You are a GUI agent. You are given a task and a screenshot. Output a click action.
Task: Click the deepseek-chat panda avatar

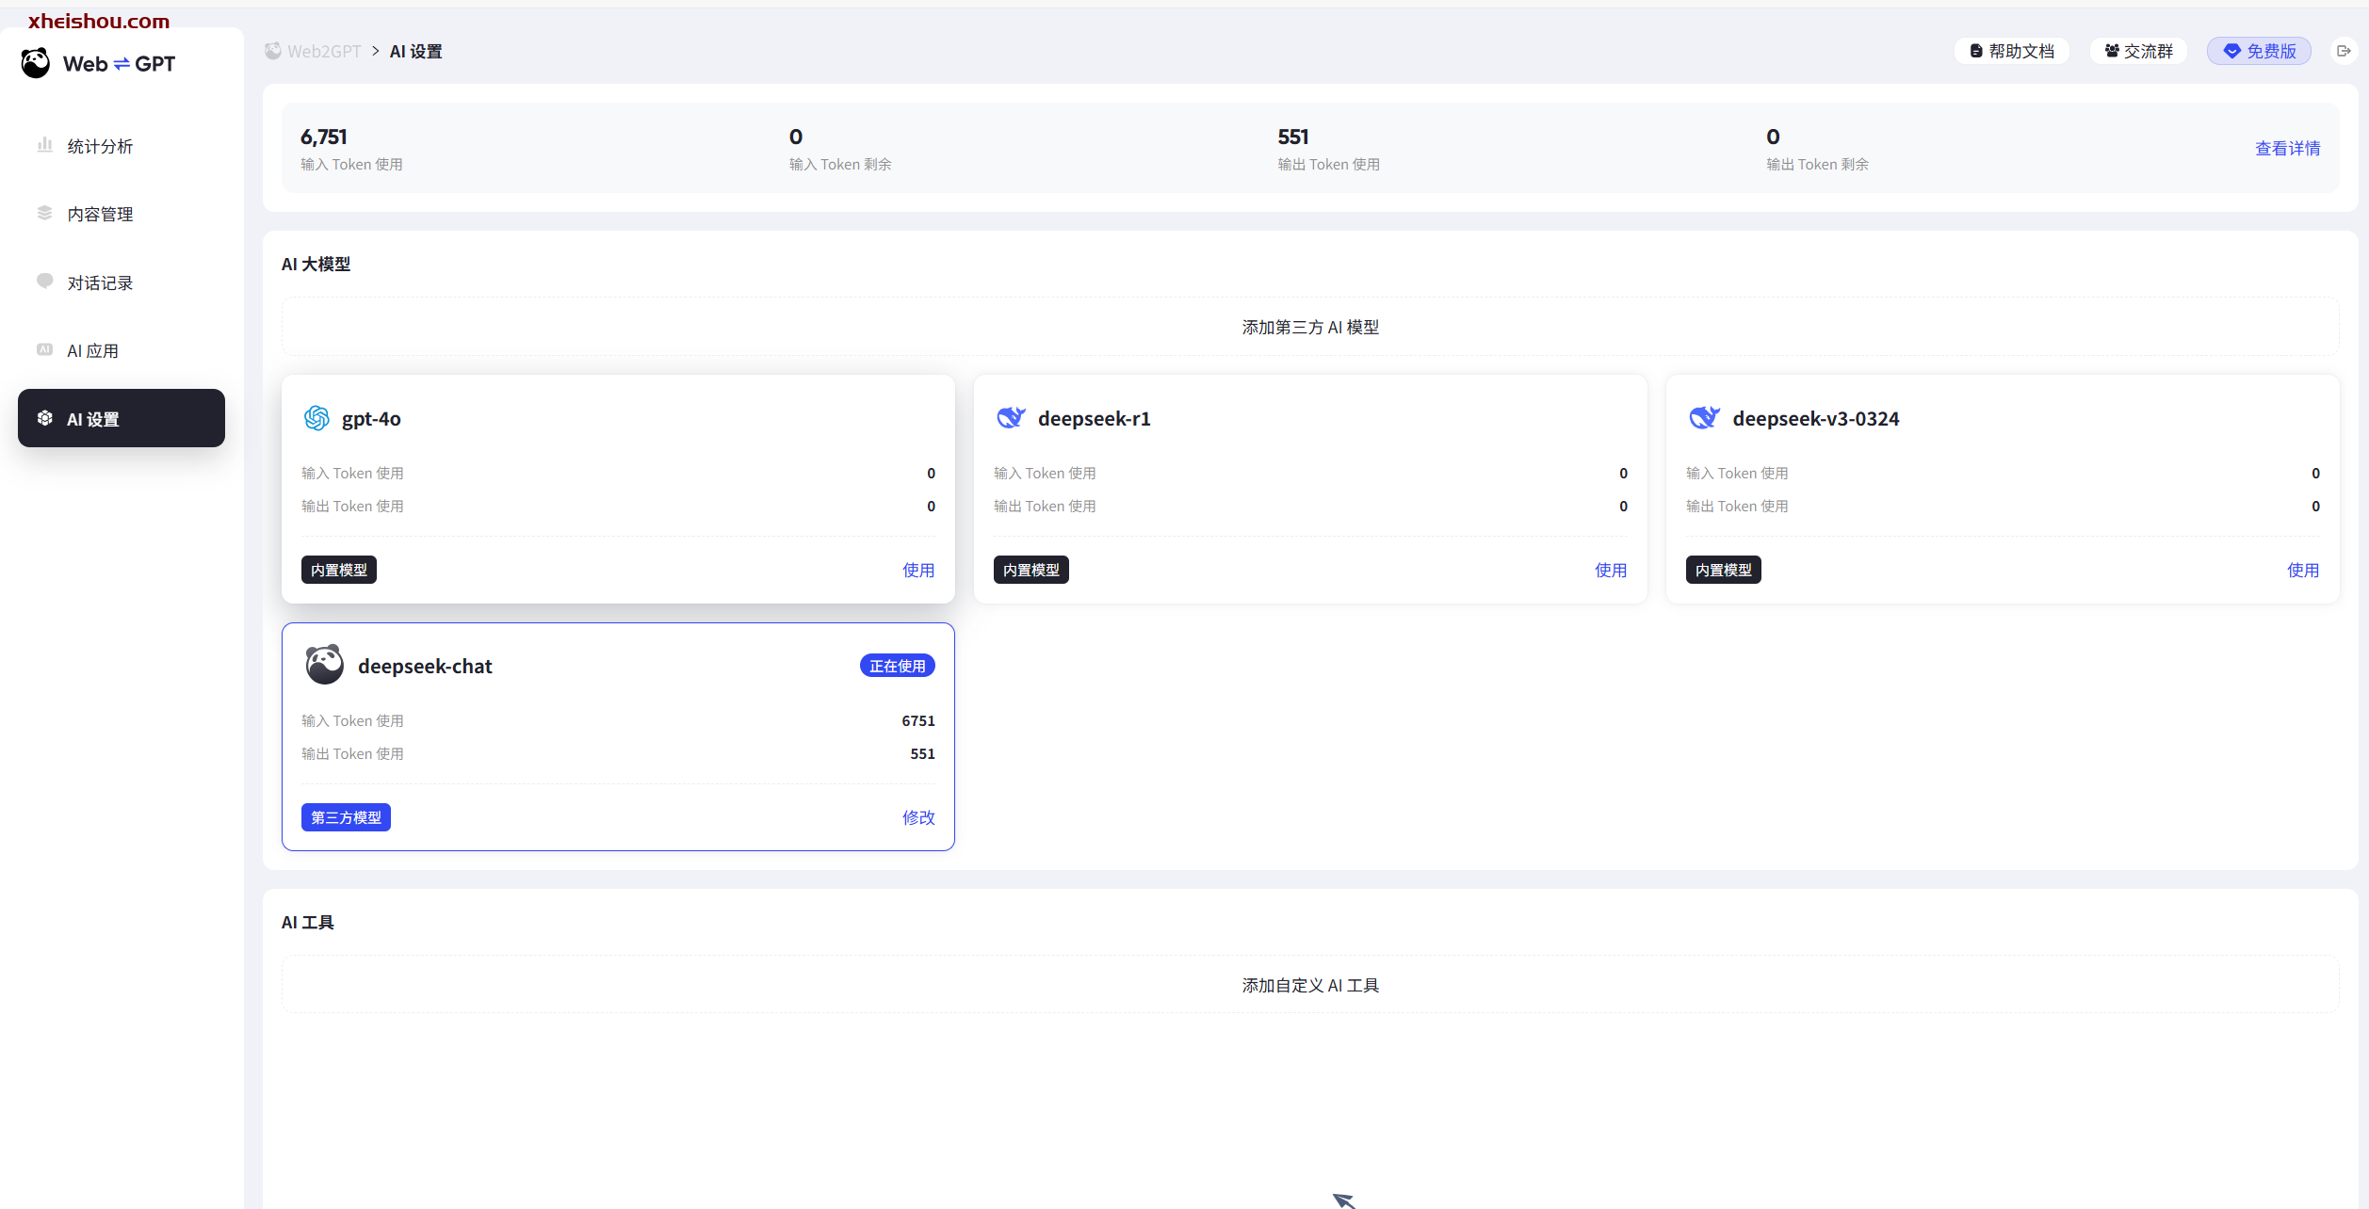tap(324, 665)
